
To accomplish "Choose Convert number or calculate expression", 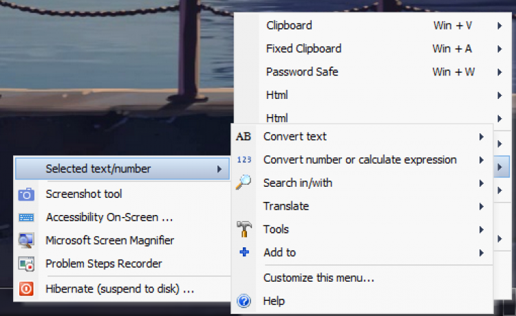I will coord(360,160).
